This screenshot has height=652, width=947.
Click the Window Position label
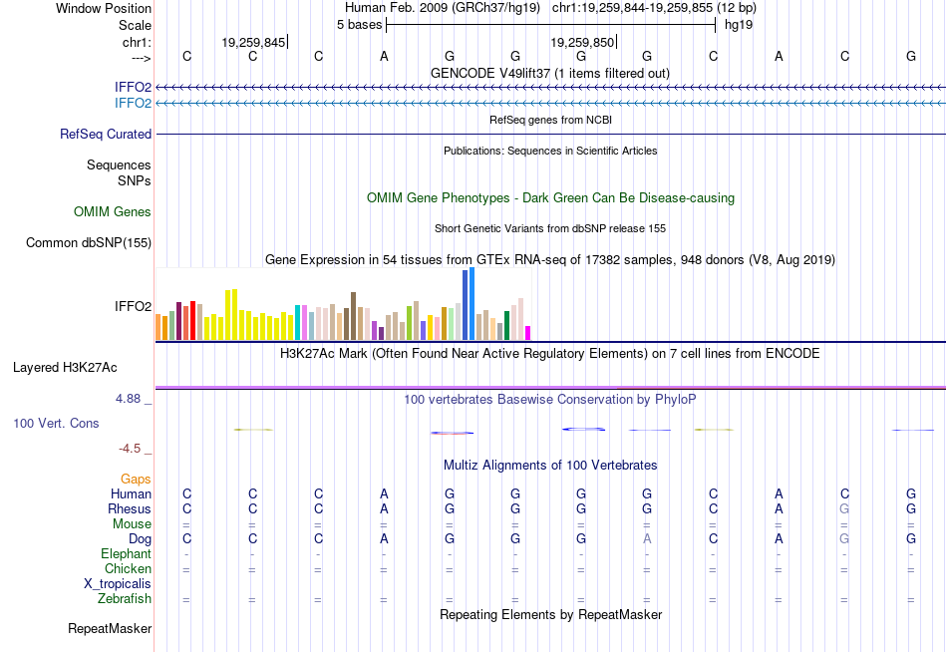104,8
